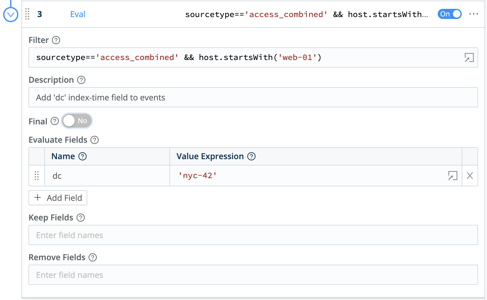This screenshot has height=300, width=487.
Task: Edit the Description text field
Action: (253, 98)
